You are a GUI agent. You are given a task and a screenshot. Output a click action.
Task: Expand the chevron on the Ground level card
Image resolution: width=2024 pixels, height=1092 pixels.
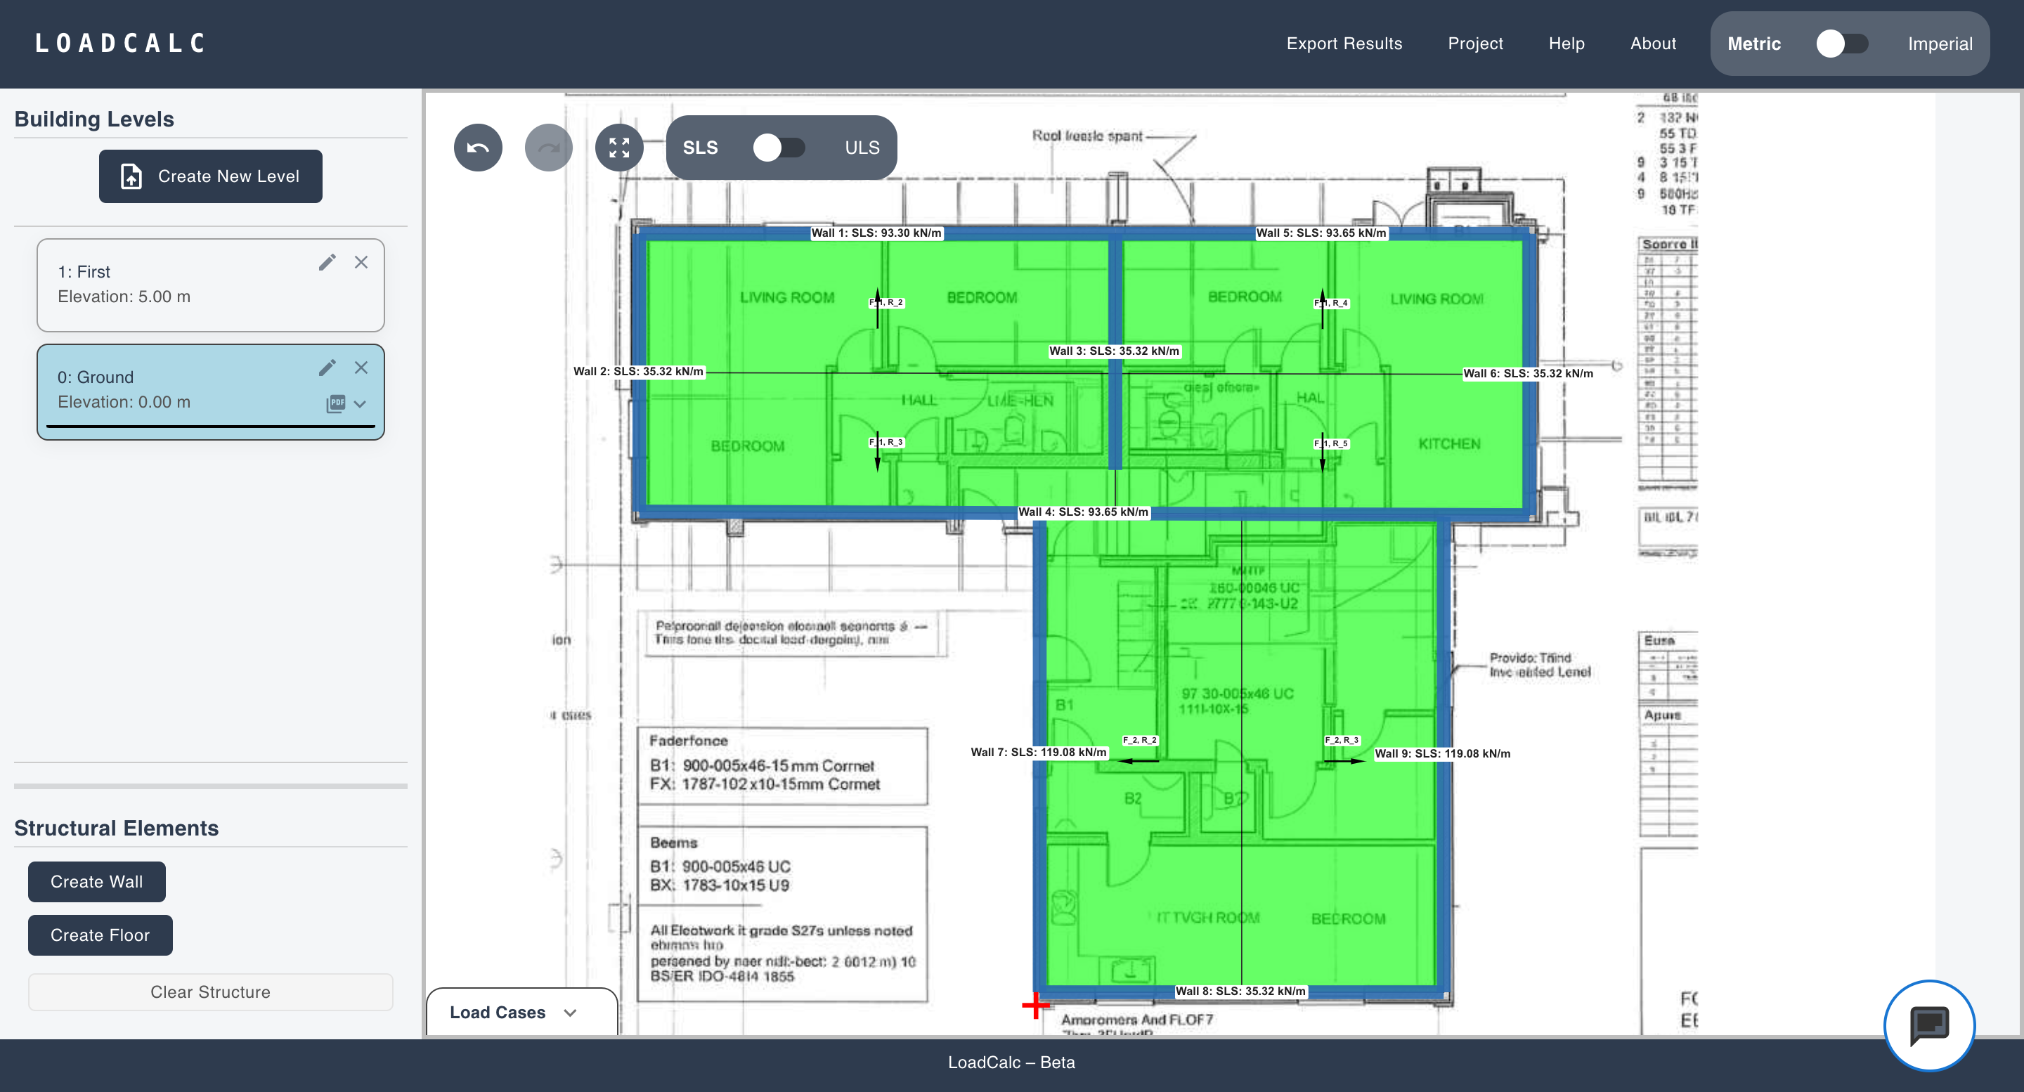[x=361, y=405]
